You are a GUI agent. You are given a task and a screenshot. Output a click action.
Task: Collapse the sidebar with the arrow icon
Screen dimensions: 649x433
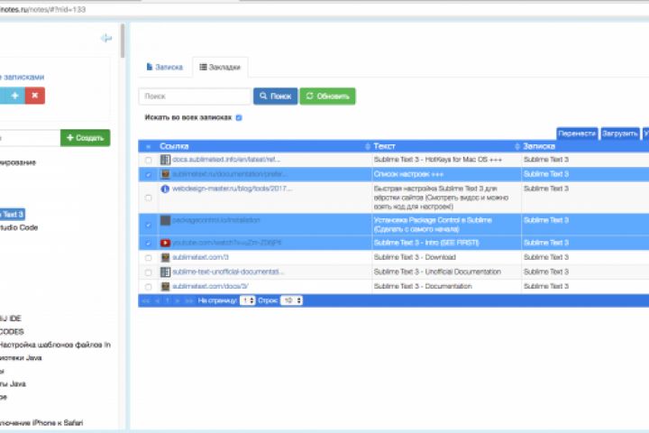tap(106, 38)
